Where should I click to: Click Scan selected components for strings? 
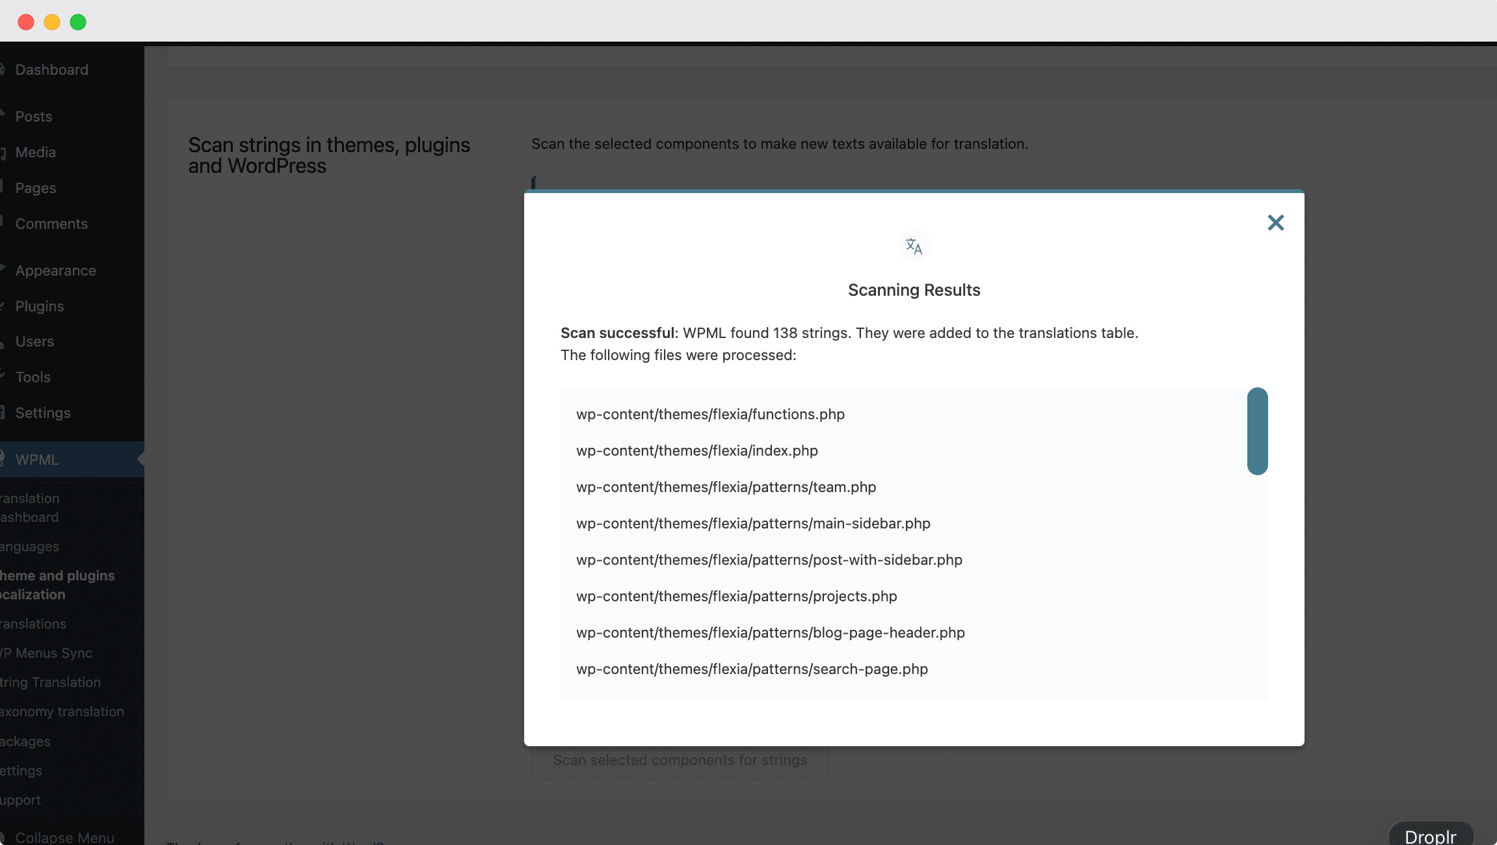[679, 760]
